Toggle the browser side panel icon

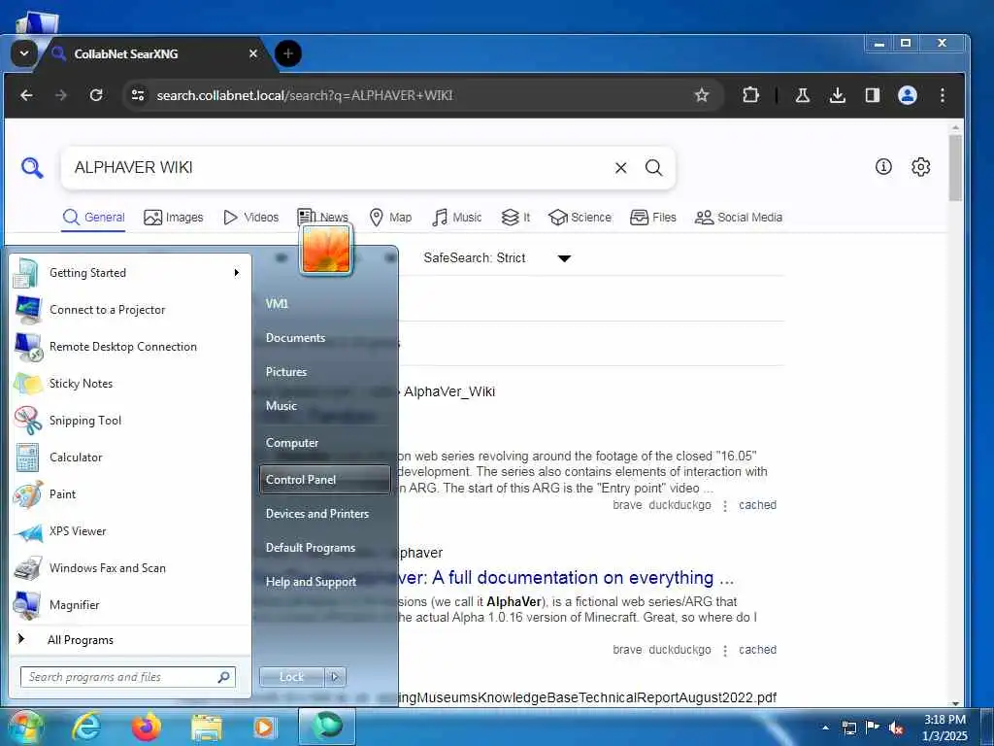873,95
